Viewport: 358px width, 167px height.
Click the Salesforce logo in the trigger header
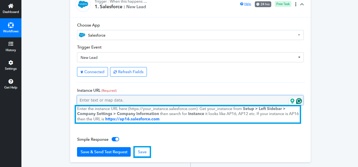coord(83,5)
